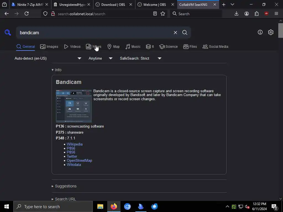Viewport: 283px width, 212px height.
Task: Click the taskbar search box
Action: pyautogui.click(x=53, y=206)
